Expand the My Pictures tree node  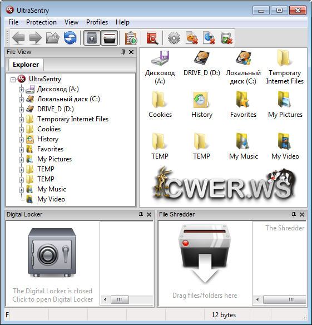(21, 160)
